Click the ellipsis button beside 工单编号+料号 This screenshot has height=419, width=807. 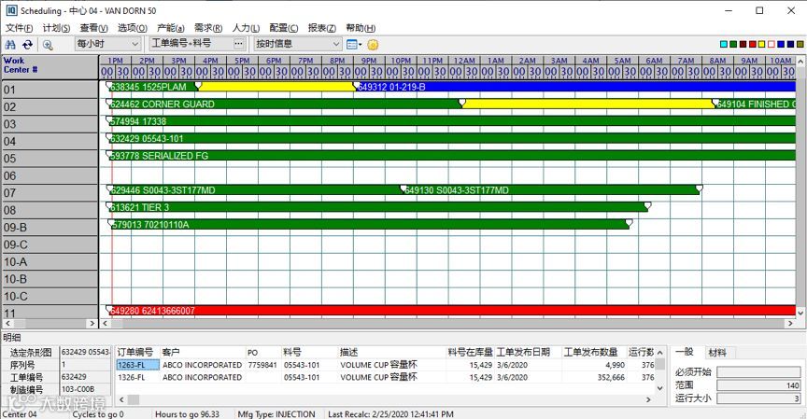[x=238, y=44]
